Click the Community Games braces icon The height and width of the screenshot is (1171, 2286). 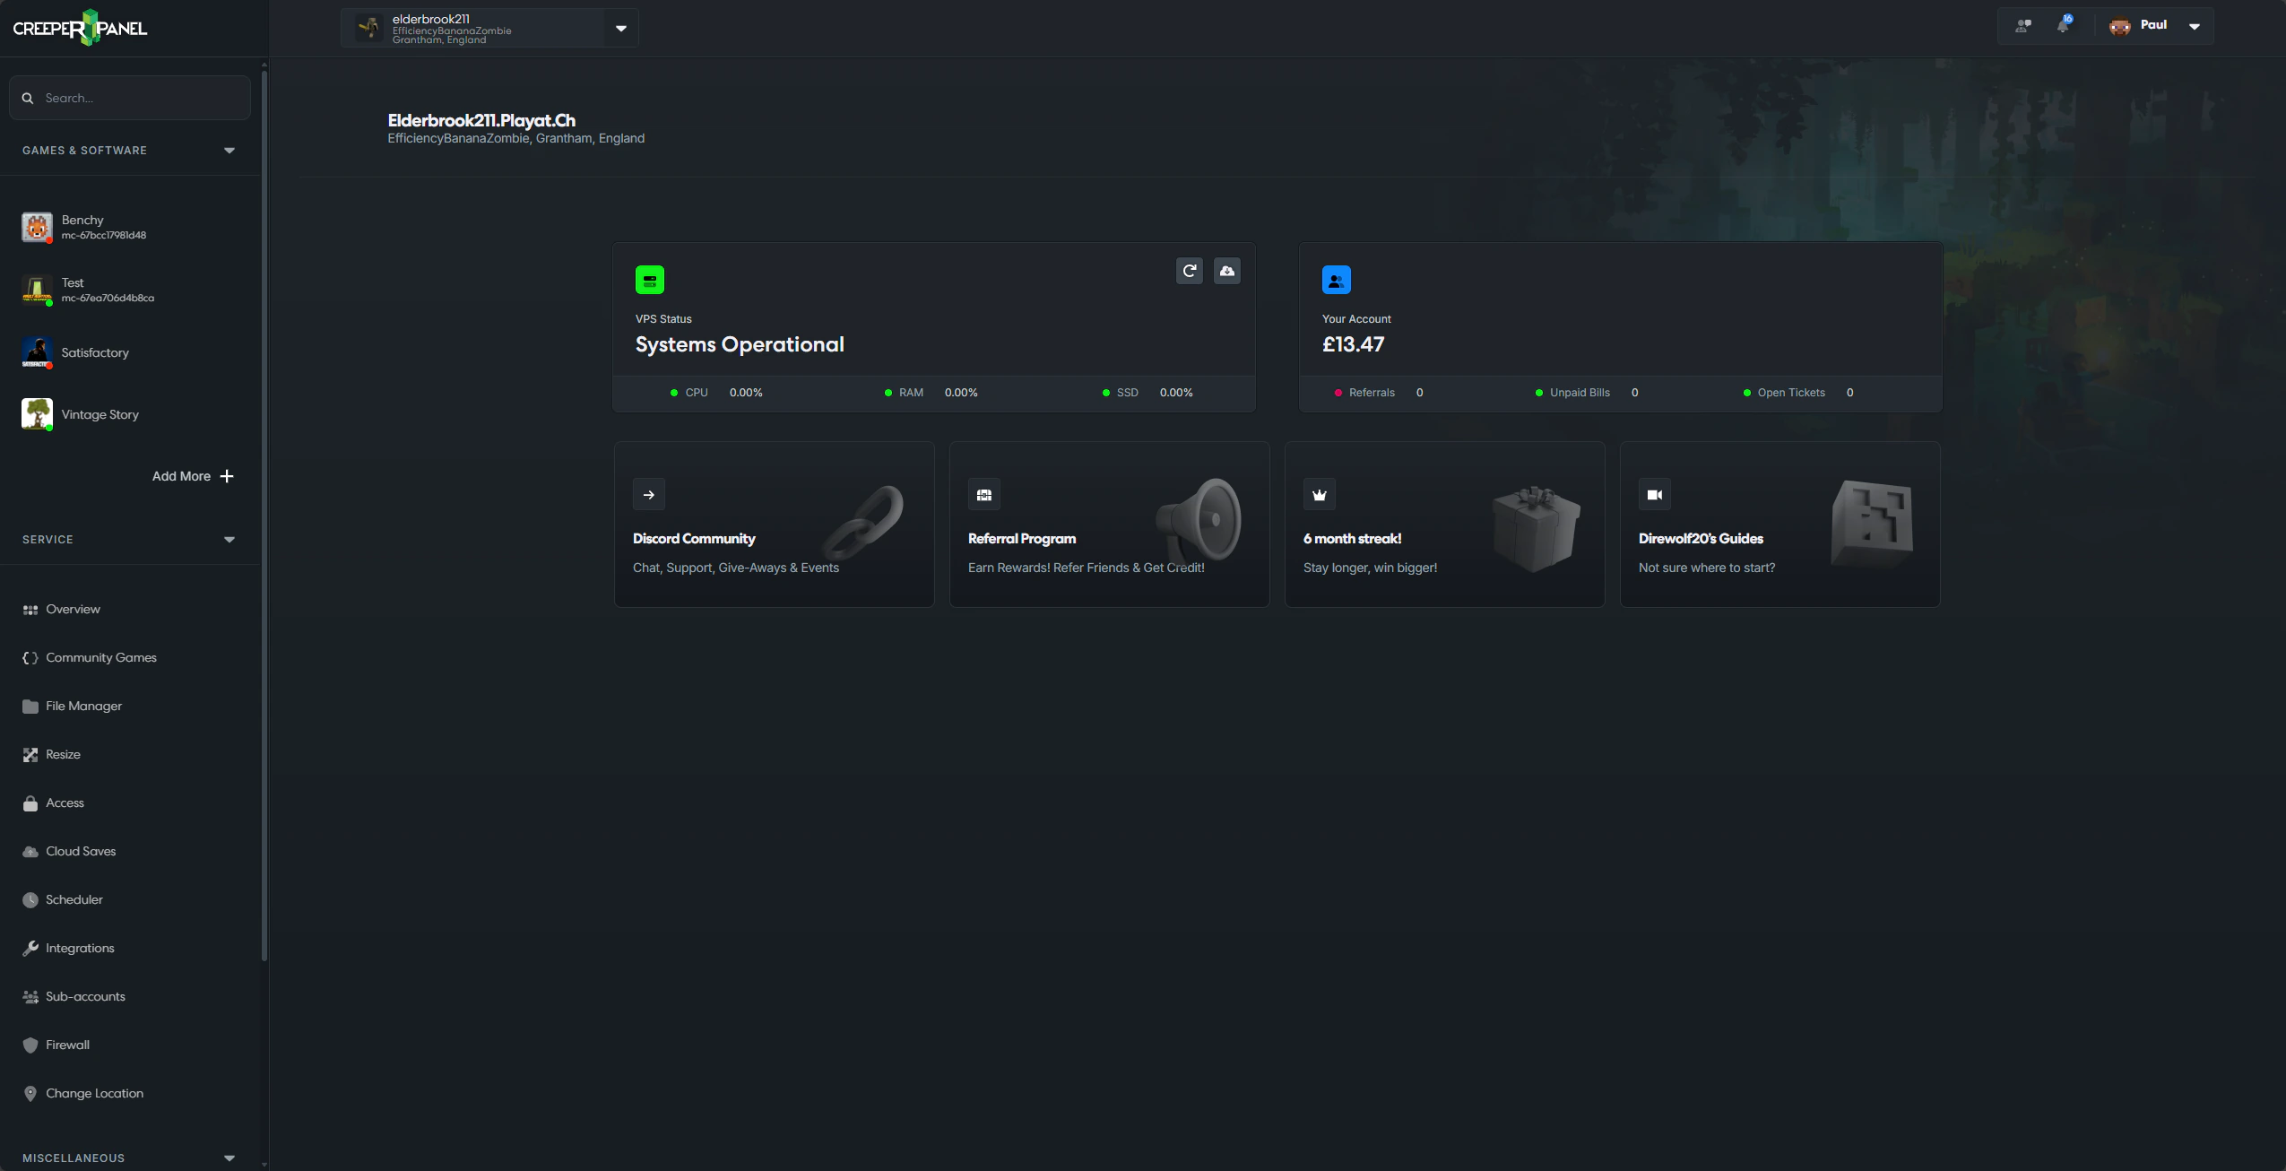30,658
